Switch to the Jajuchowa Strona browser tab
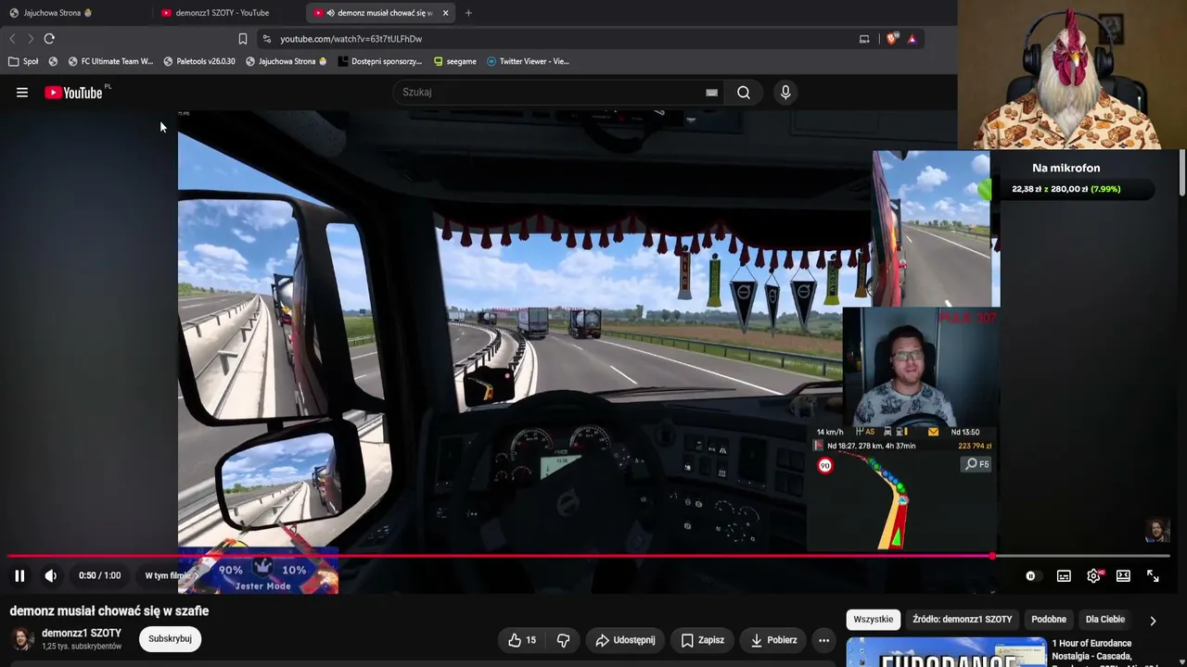Viewport: 1187px width, 667px height. pyautogui.click(x=57, y=13)
